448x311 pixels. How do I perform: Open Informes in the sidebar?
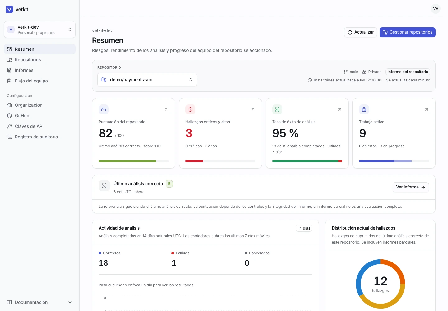(x=40, y=70)
